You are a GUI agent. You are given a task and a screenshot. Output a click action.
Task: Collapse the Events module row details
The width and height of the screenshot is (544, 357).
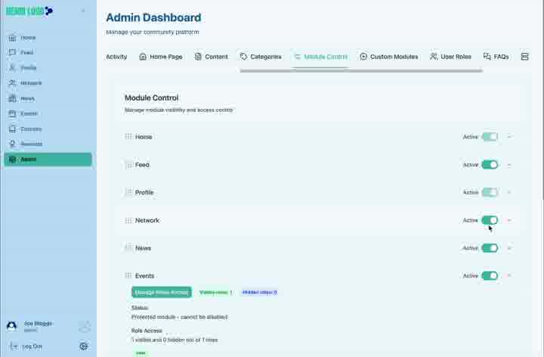pyautogui.click(x=510, y=275)
